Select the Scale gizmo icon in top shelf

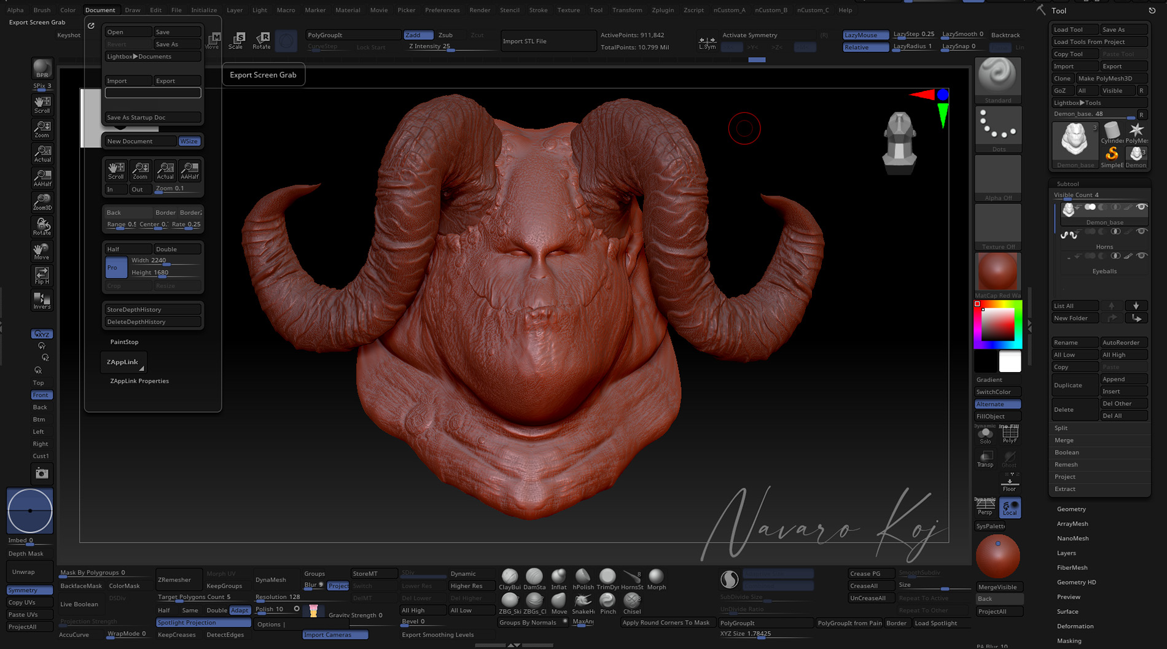pos(236,41)
